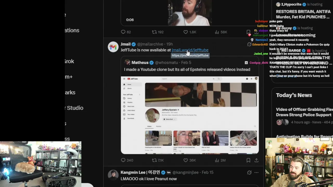Open the 'Edwards4ID' chat username
This screenshot has width=333, height=187.
(x=260, y=44)
